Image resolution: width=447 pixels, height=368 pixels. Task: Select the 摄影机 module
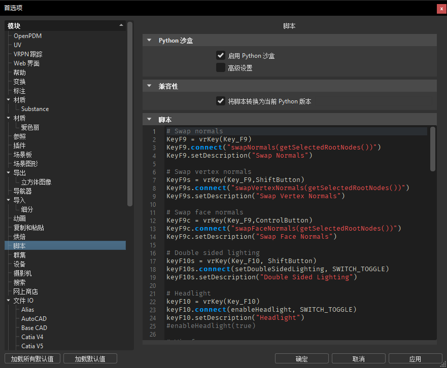click(x=22, y=273)
